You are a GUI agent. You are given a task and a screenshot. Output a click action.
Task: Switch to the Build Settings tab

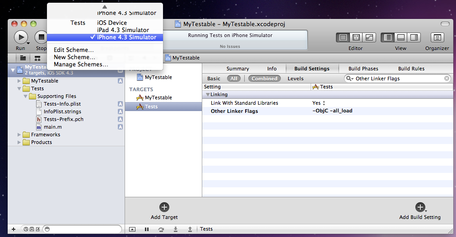pyautogui.click(x=312, y=69)
